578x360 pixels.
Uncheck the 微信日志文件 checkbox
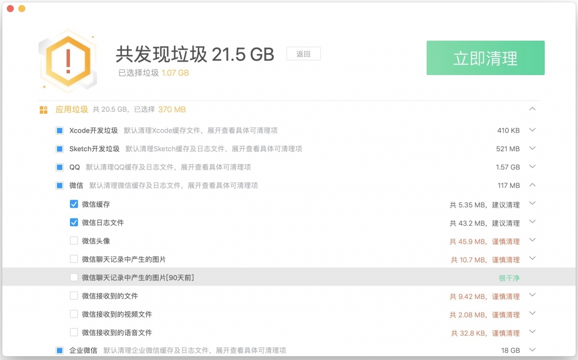point(73,222)
